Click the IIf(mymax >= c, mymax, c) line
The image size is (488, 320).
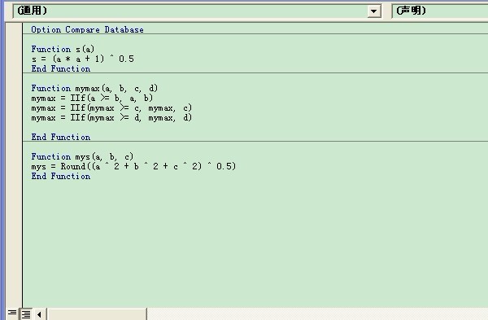tap(111, 108)
